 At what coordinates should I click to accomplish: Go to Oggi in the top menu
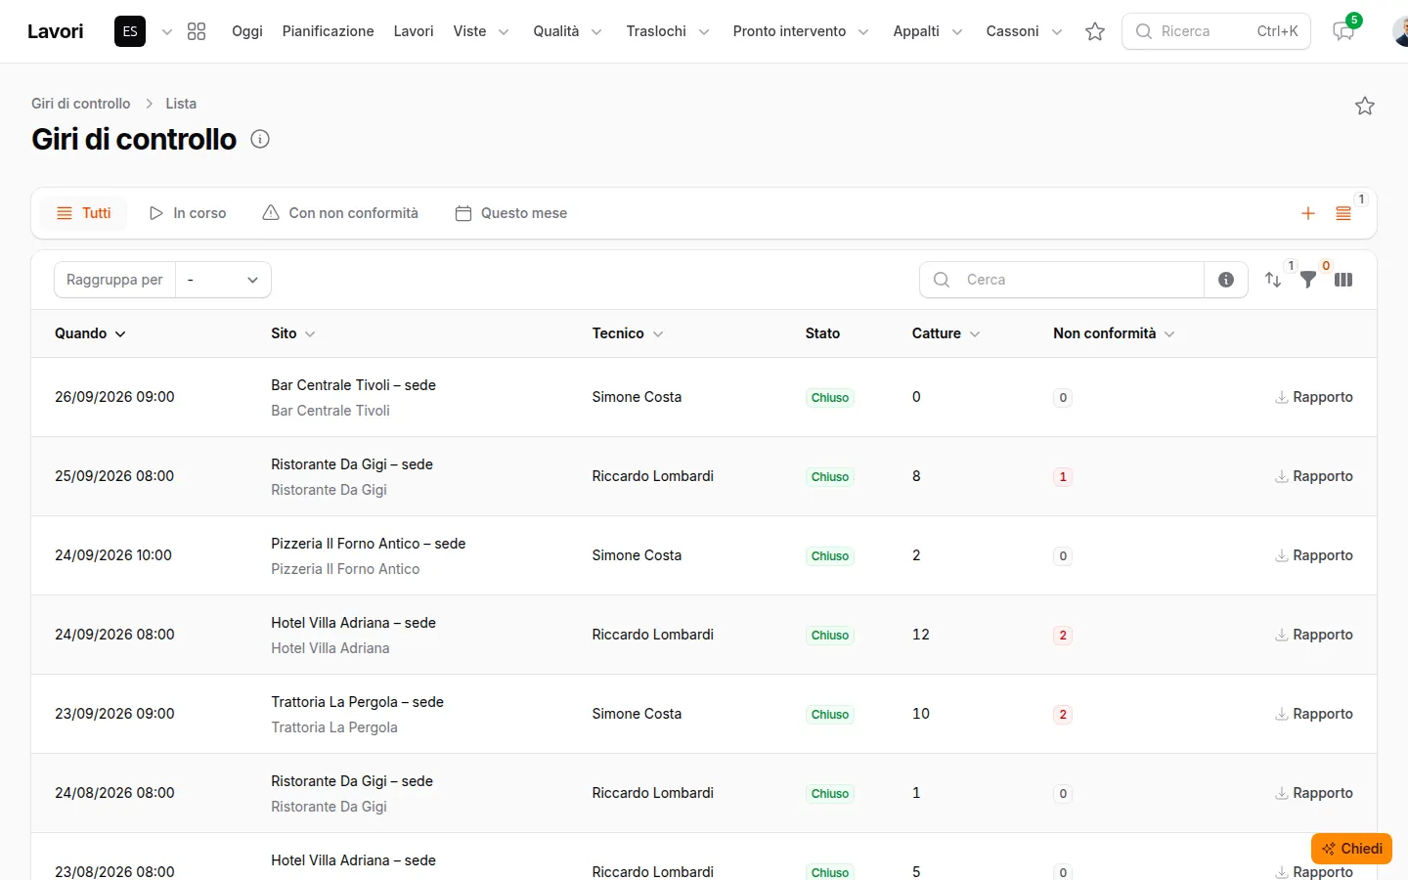(x=247, y=31)
